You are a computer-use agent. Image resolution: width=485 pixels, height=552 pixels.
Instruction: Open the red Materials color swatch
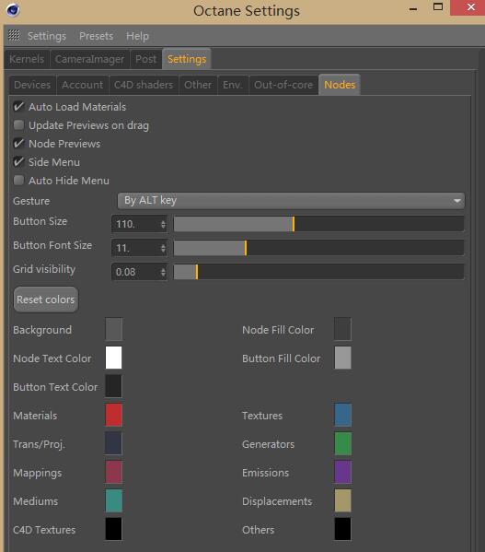113,415
